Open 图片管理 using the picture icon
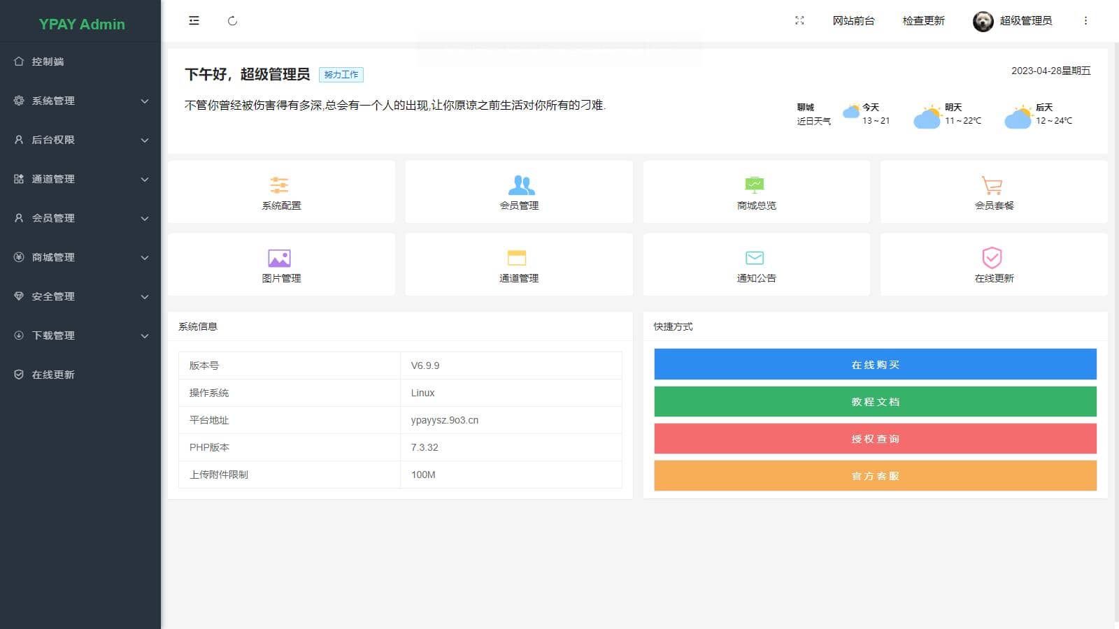Viewport: 1119px width, 629px height. (x=280, y=257)
